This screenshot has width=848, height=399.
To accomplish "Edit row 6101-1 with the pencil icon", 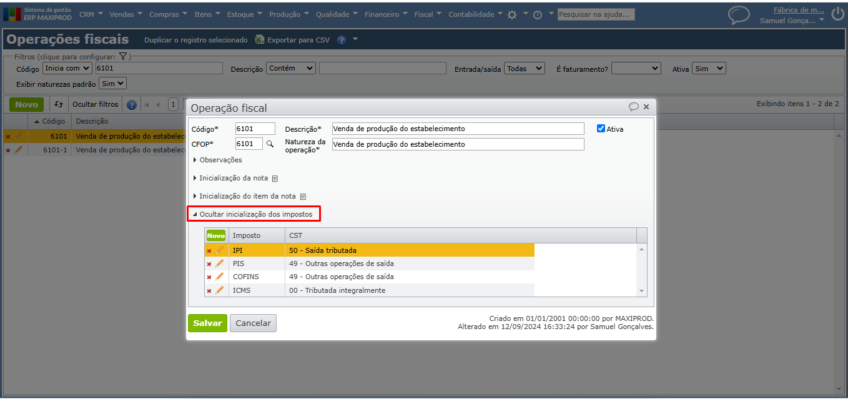I will tap(18, 149).
